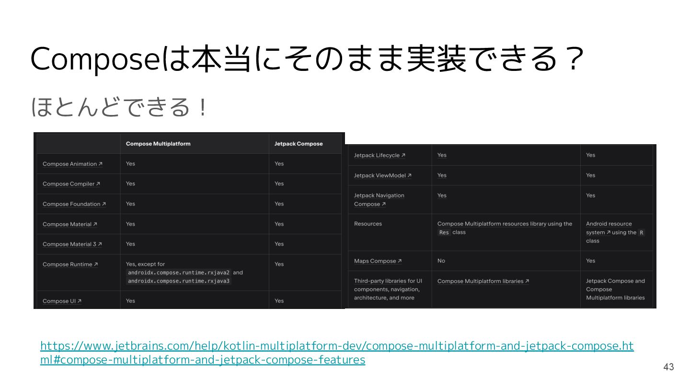Open the Jetpack ViewModel link
Screen dimensions: 690x388
pyautogui.click(x=383, y=175)
